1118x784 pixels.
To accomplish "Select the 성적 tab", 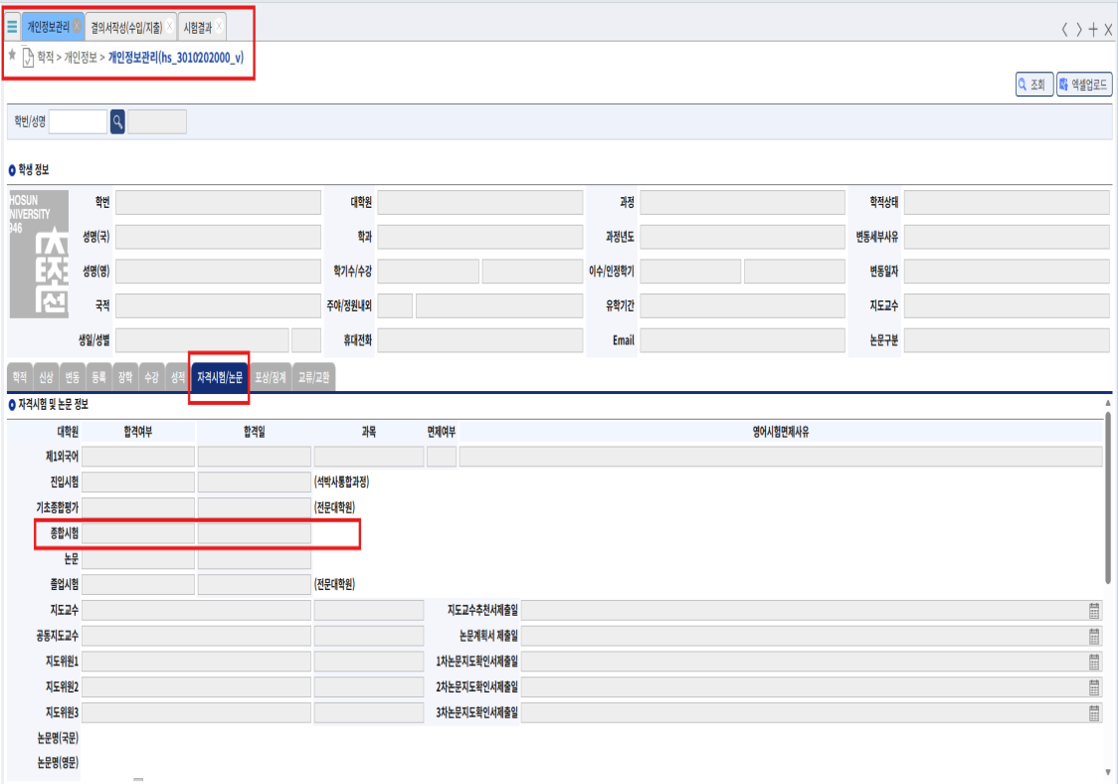I will (177, 377).
